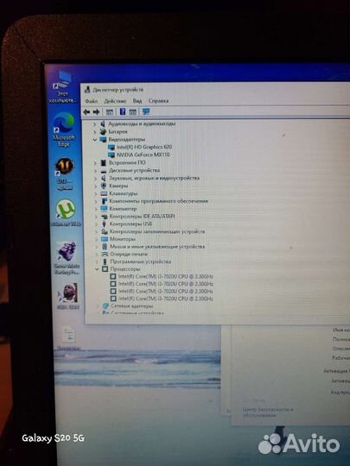Expand the Батареи category
Screen dimensions: 350x466
95,132
